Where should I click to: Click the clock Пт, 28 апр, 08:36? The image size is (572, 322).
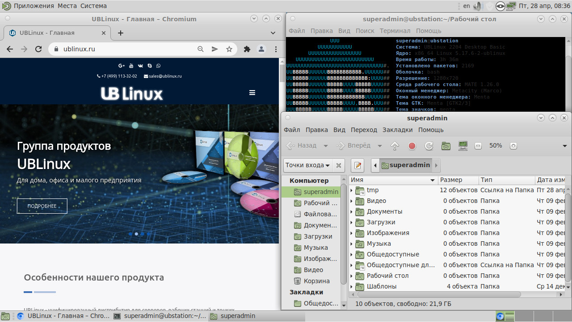coord(544,6)
